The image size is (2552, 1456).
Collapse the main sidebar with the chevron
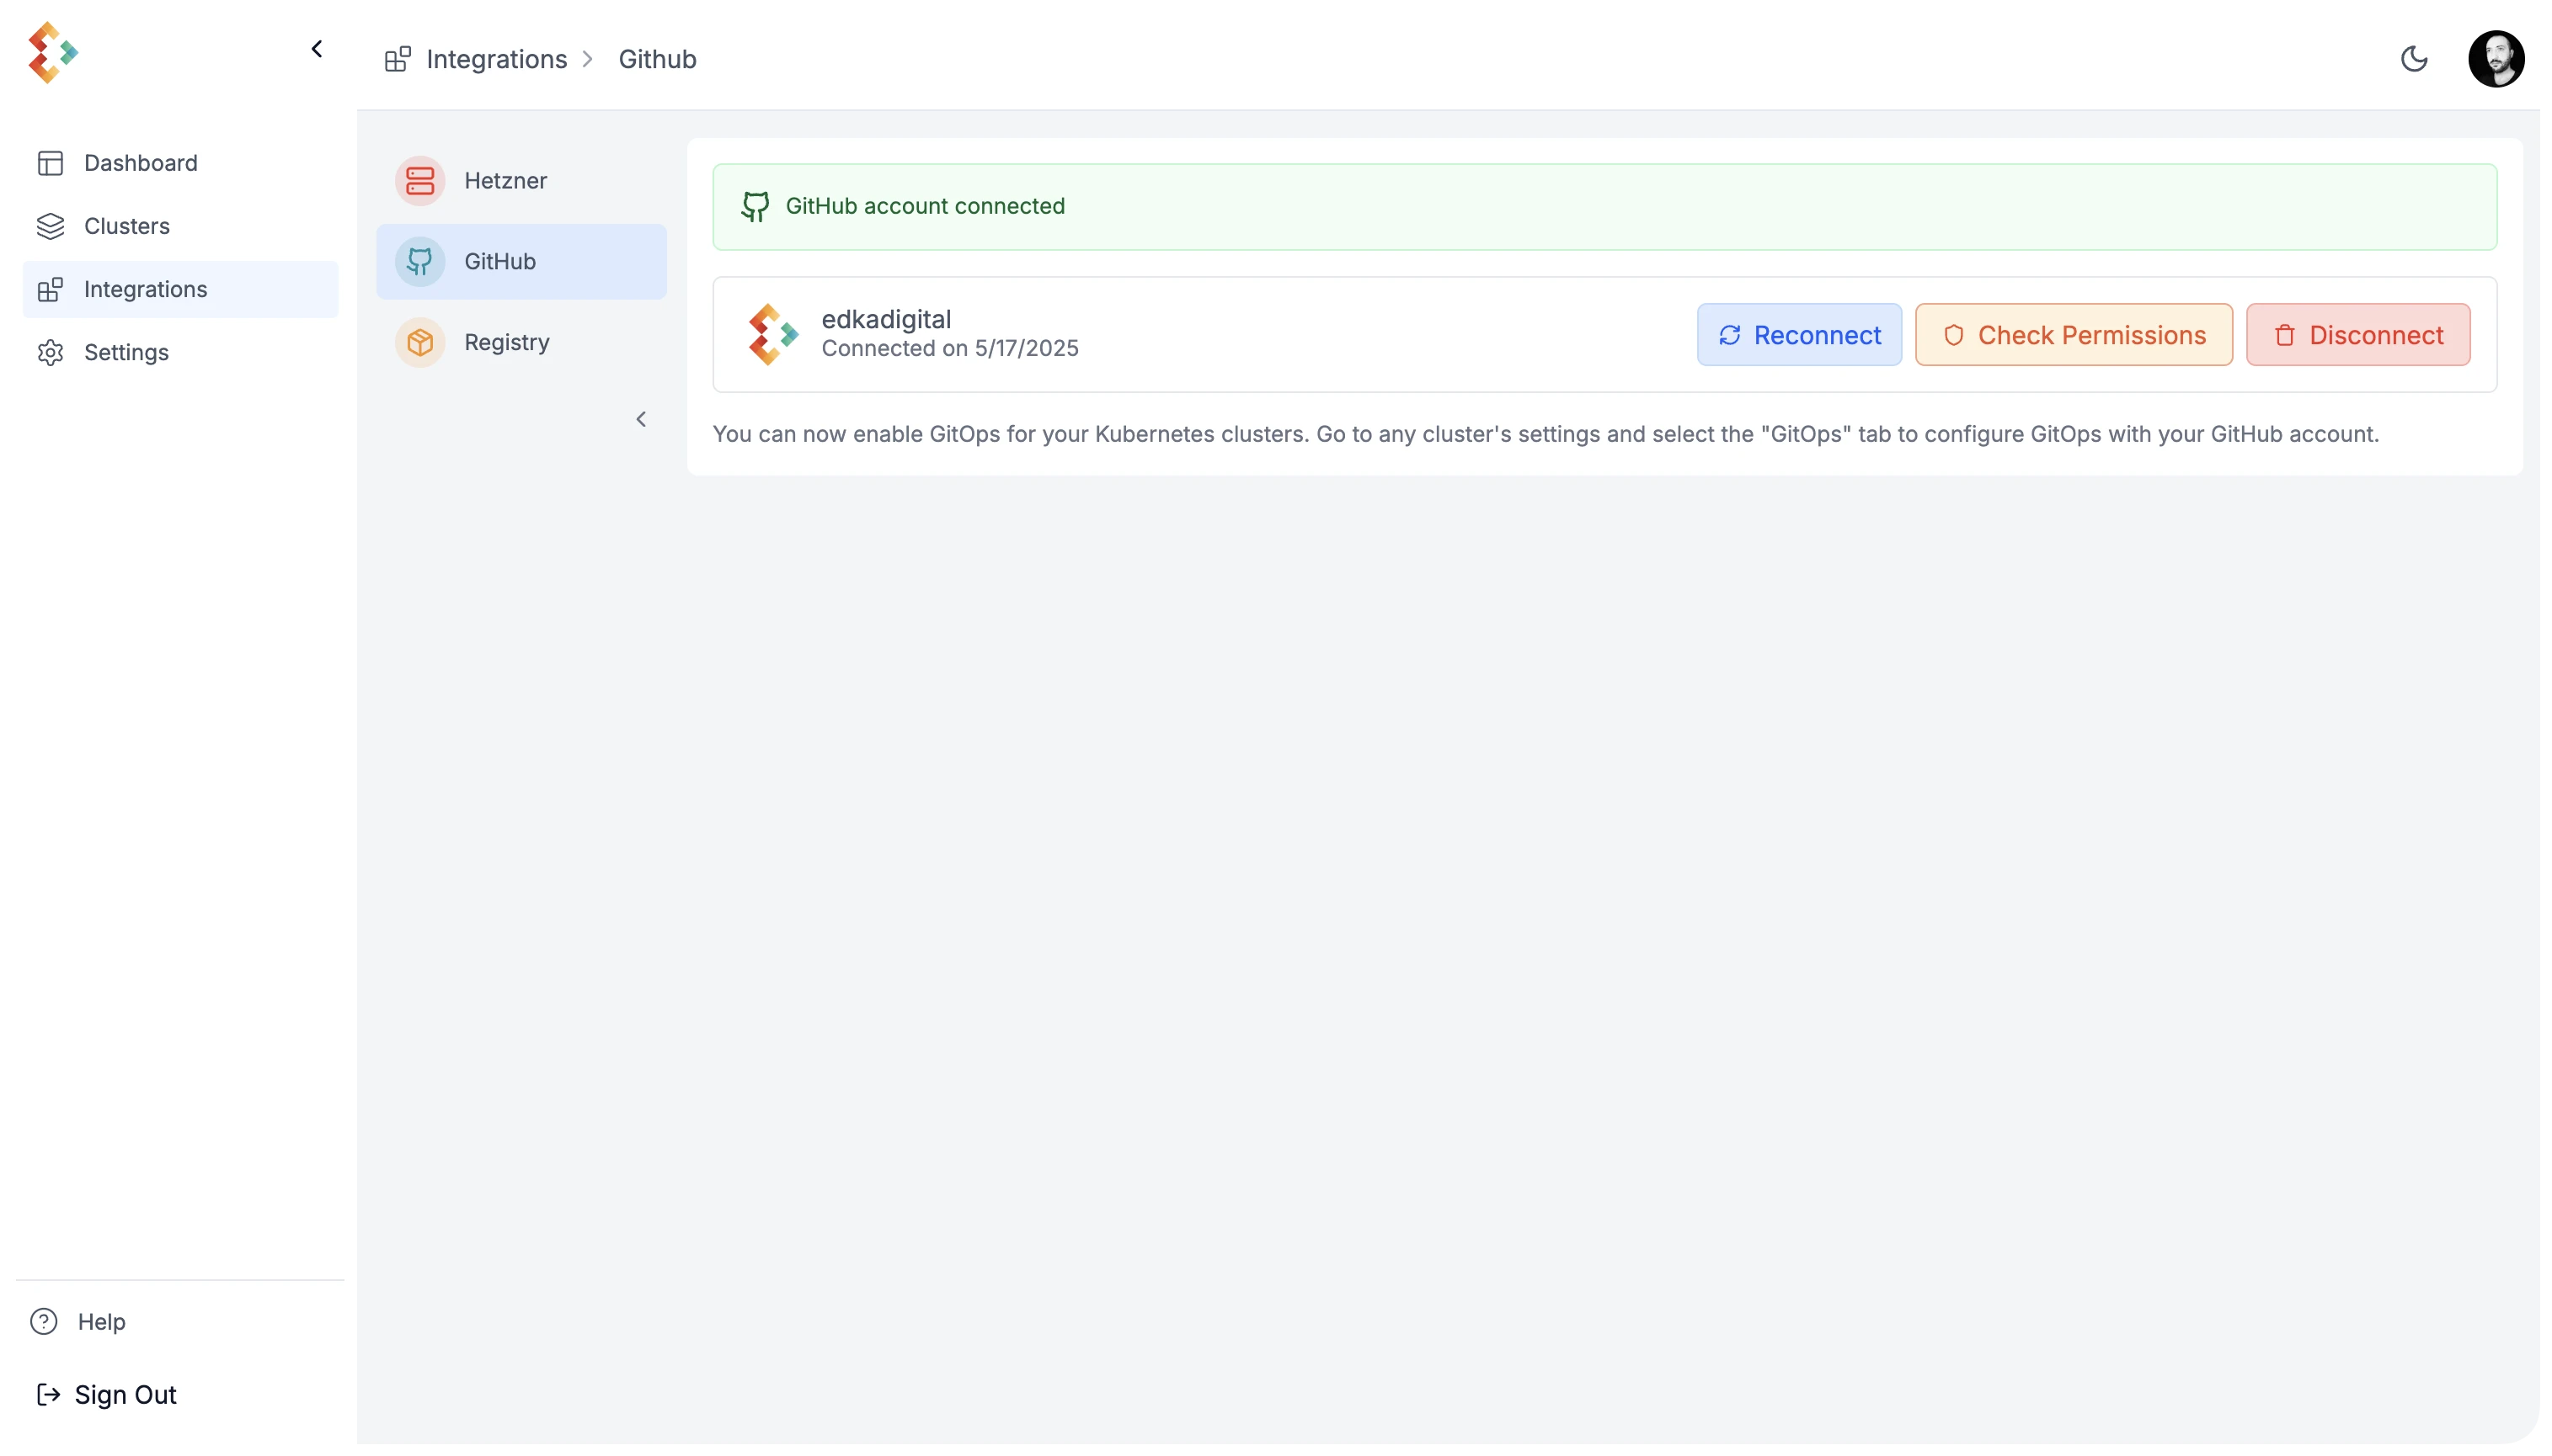coord(318,49)
